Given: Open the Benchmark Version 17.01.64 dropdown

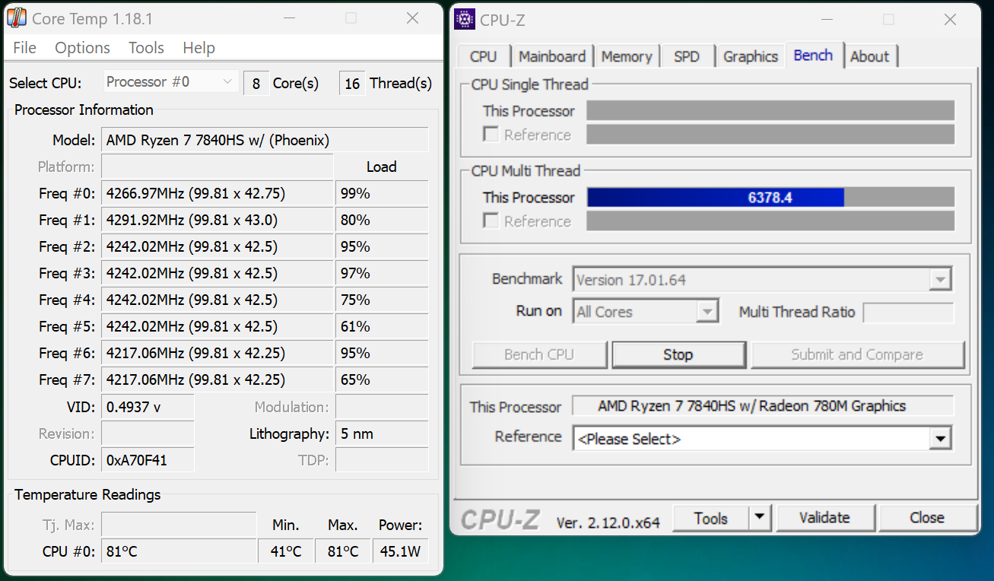Looking at the screenshot, I should 762,280.
